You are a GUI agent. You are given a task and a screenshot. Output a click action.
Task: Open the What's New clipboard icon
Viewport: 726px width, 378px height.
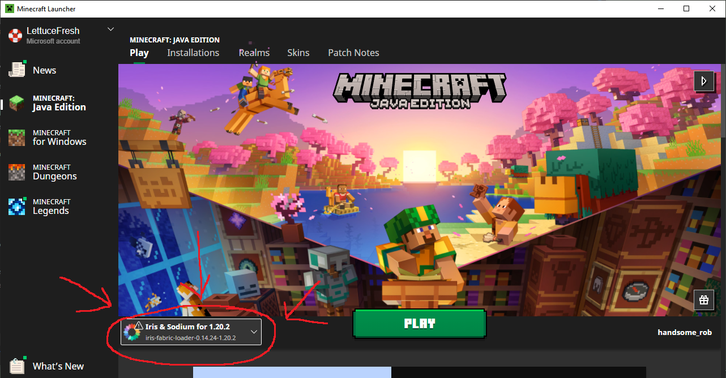click(17, 366)
